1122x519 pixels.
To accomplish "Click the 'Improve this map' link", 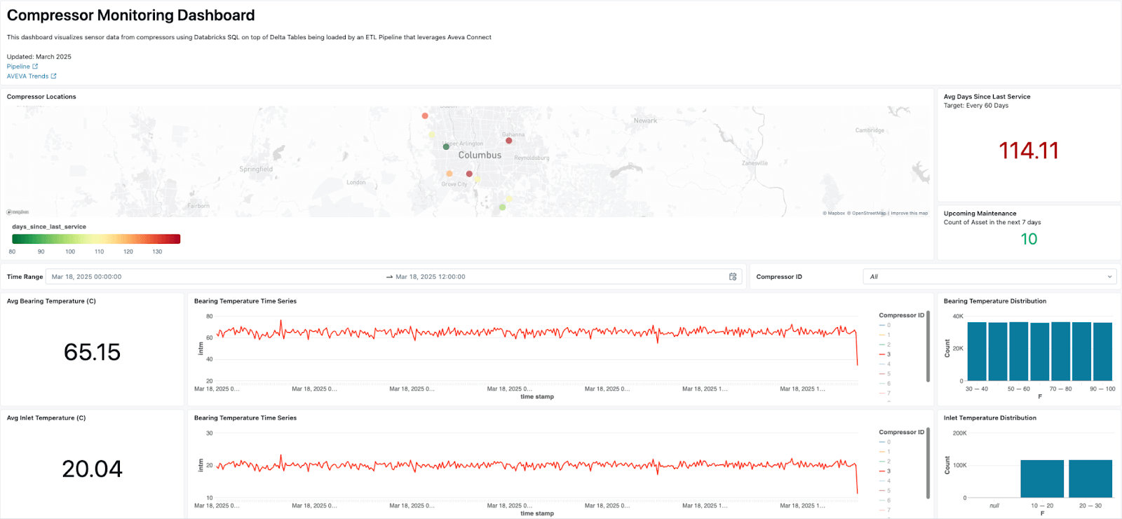I will click(910, 213).
